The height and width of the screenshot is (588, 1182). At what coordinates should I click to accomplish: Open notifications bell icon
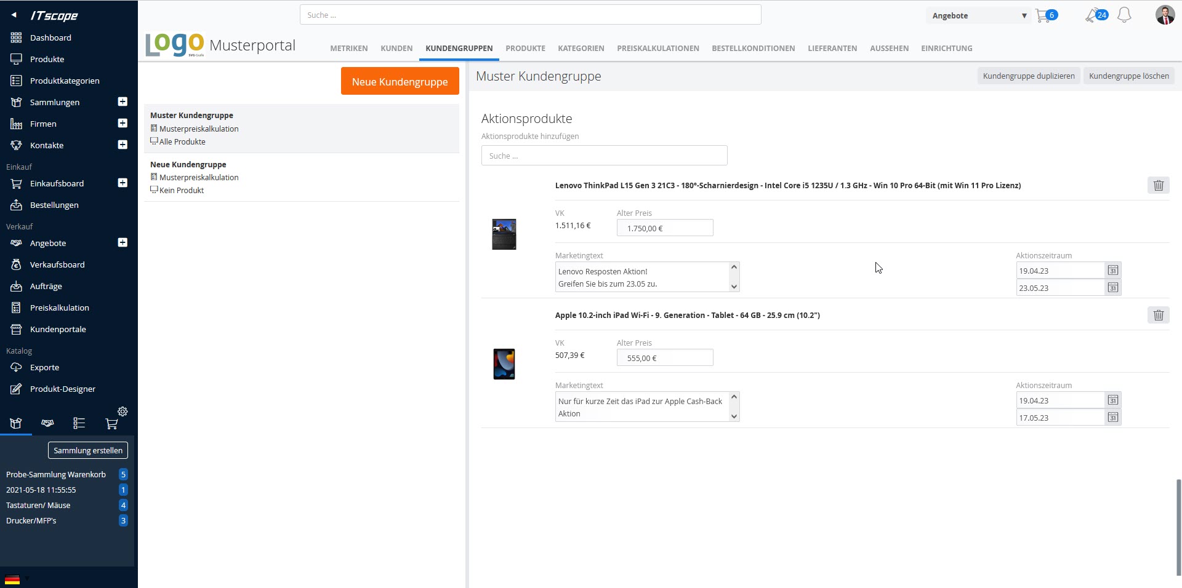coord(1124,15)
